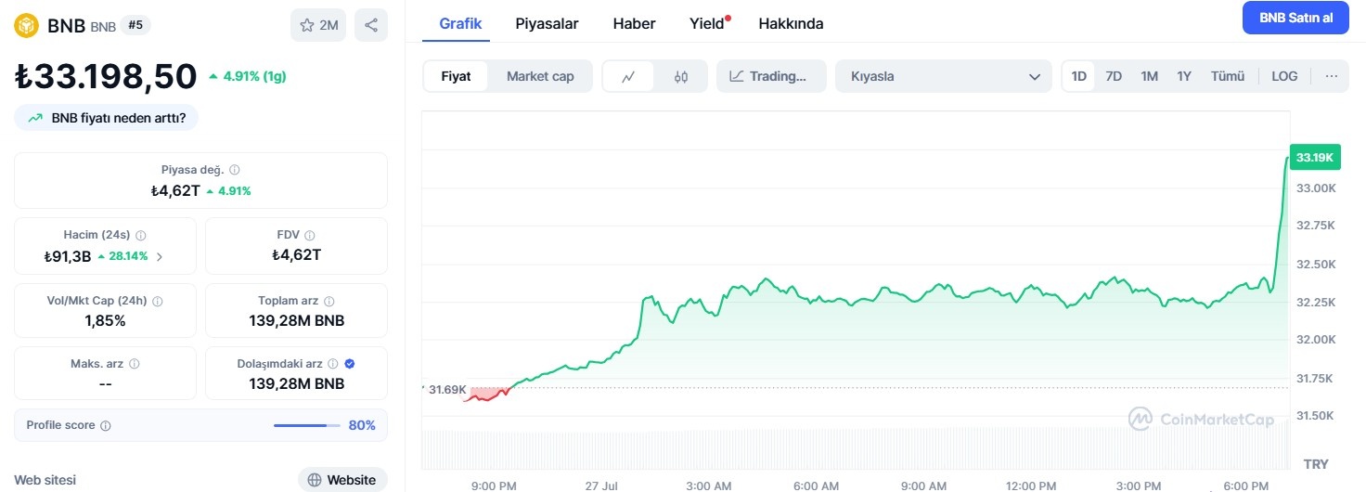Show info tooltip for FDV
The width and height of the screenshot is (1366, 492).
tap(310, 236)
